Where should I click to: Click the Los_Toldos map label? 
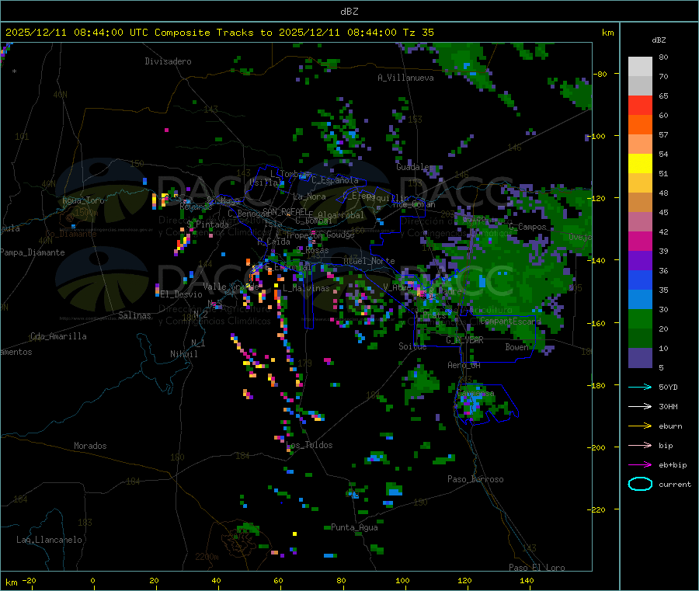309,445
